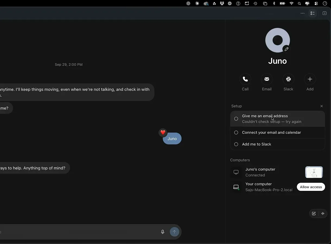The width and height of the screenshot is (331, 244).
Task: Open the three-dots more options menu
Action: [303, 13]
